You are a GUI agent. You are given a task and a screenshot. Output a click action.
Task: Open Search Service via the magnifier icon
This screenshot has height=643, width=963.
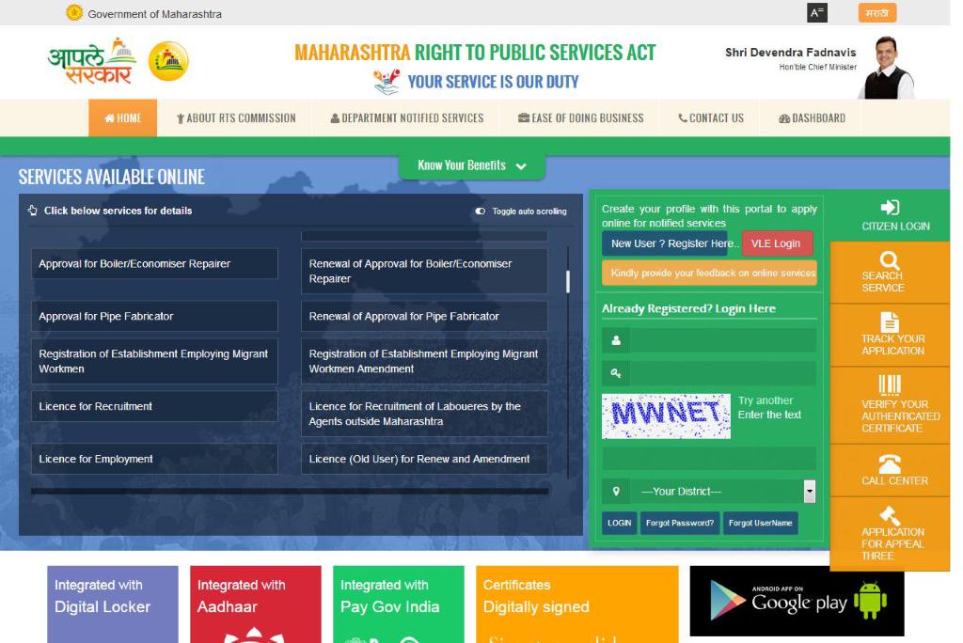[x=889, y=261]
